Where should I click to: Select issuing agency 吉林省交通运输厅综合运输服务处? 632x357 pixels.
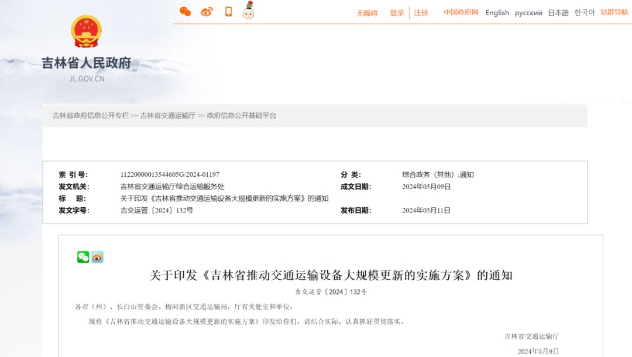coord(172,187)
